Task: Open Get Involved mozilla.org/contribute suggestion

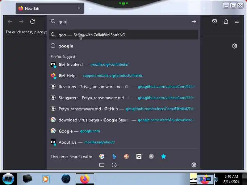Action: click(124, 64)
